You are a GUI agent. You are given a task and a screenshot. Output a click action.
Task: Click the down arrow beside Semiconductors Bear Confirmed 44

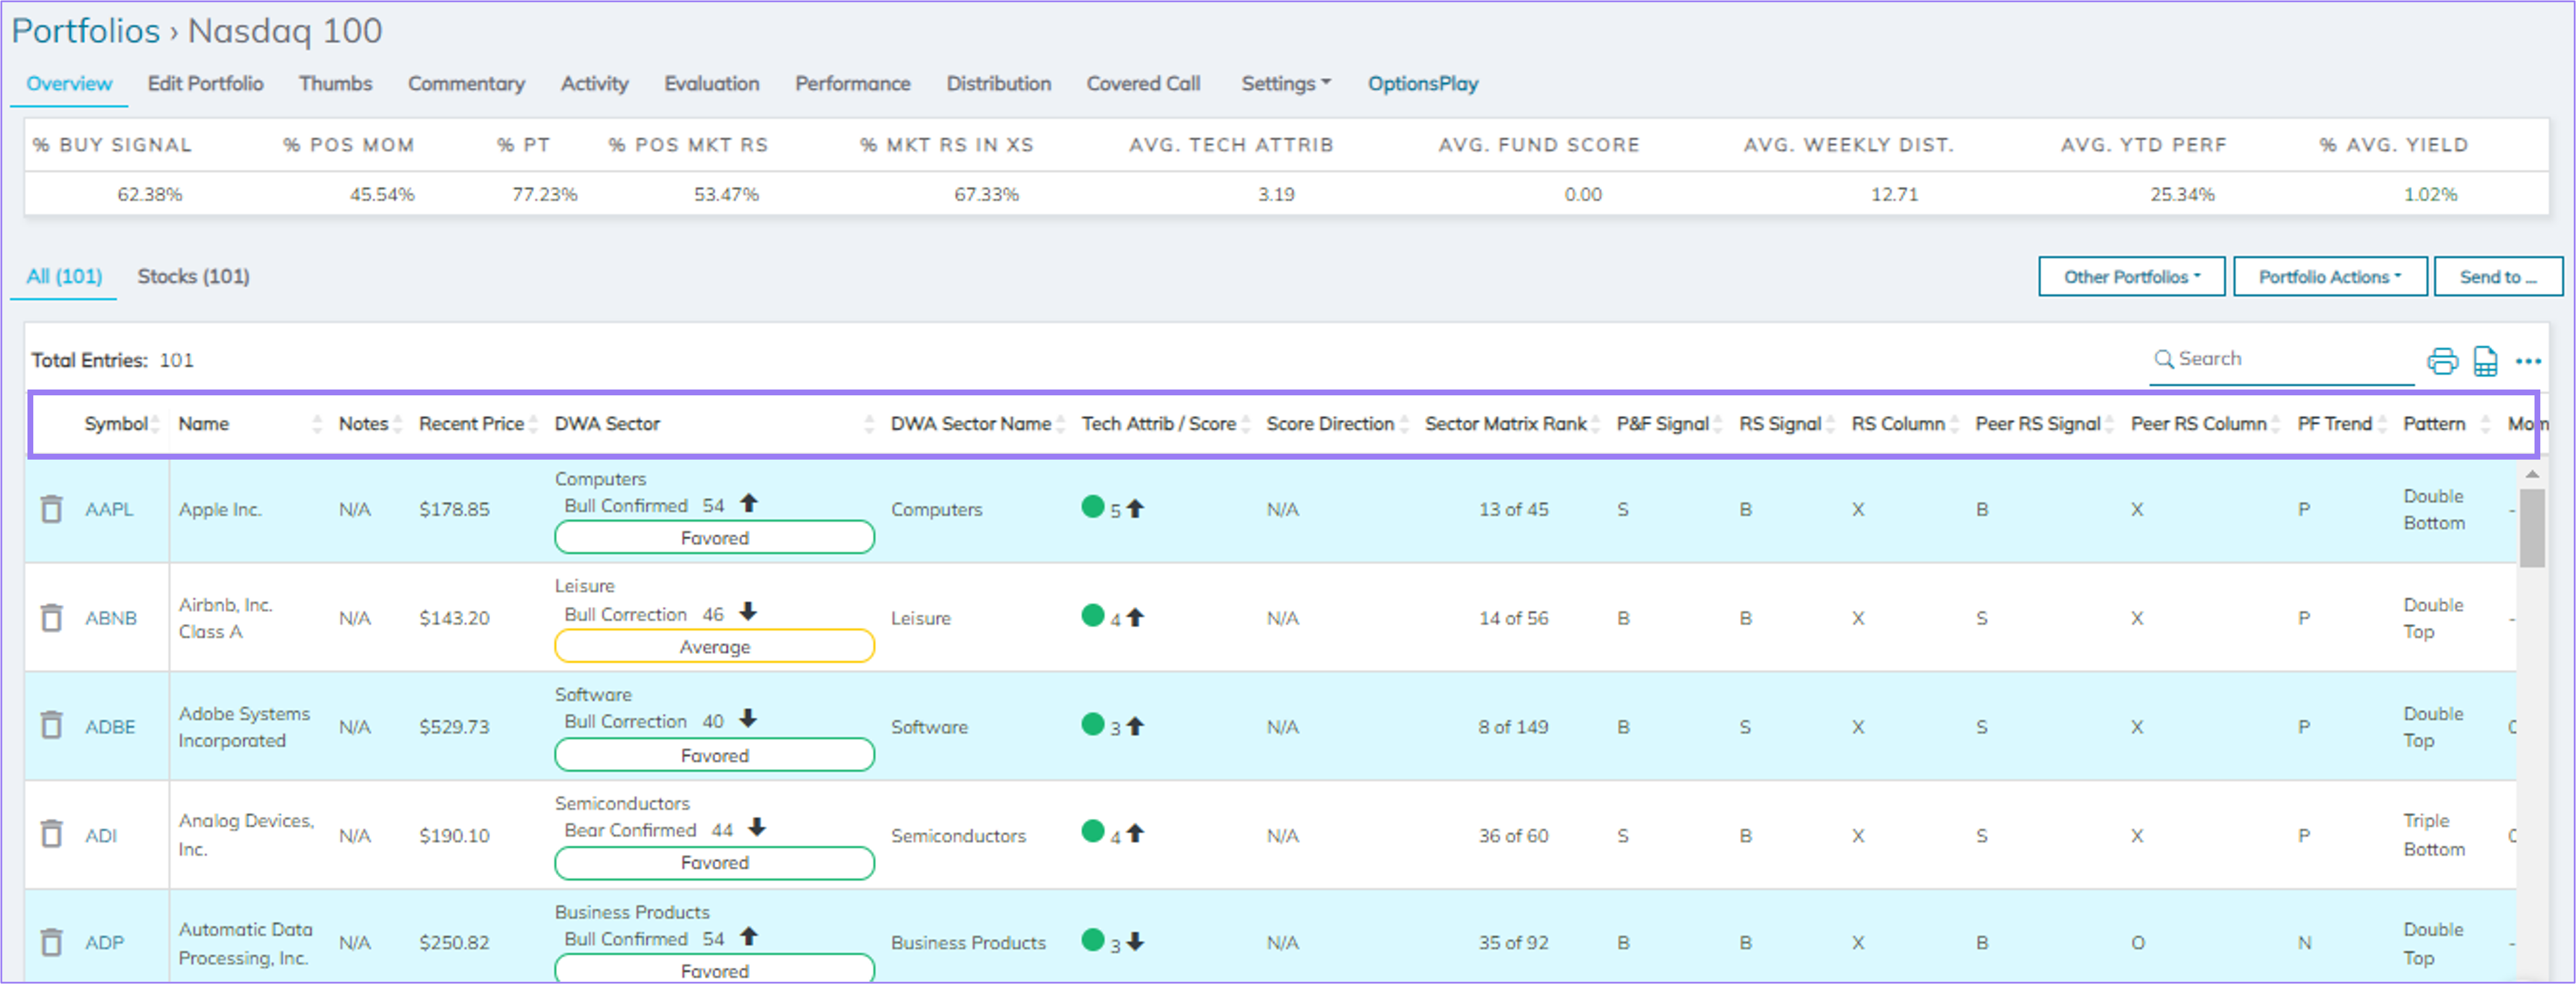757,827
